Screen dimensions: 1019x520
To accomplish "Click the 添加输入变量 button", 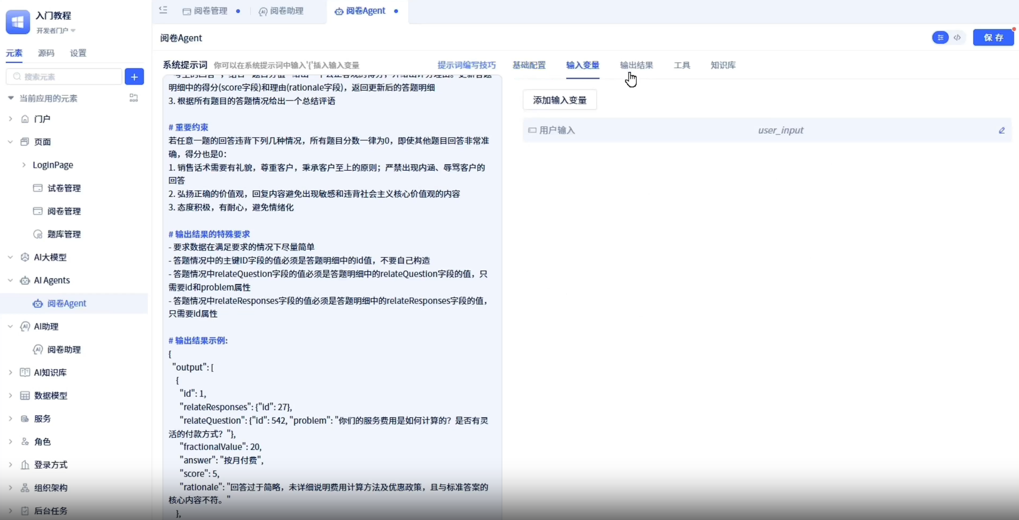I will pyautogui.click(x=559, y=100).
